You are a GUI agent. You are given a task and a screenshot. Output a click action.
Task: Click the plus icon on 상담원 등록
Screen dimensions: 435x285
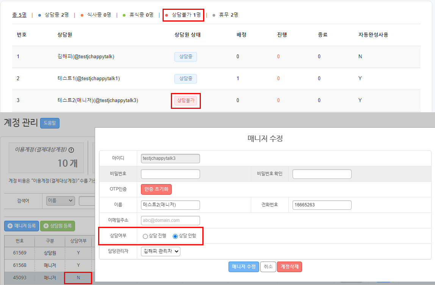coord(46,226)
